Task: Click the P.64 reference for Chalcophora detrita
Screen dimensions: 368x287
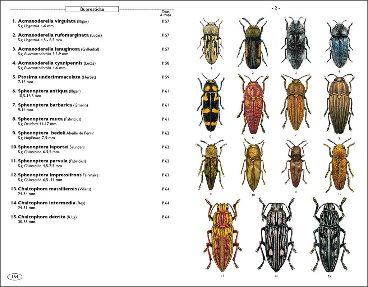Action: [x=165, y=218]
